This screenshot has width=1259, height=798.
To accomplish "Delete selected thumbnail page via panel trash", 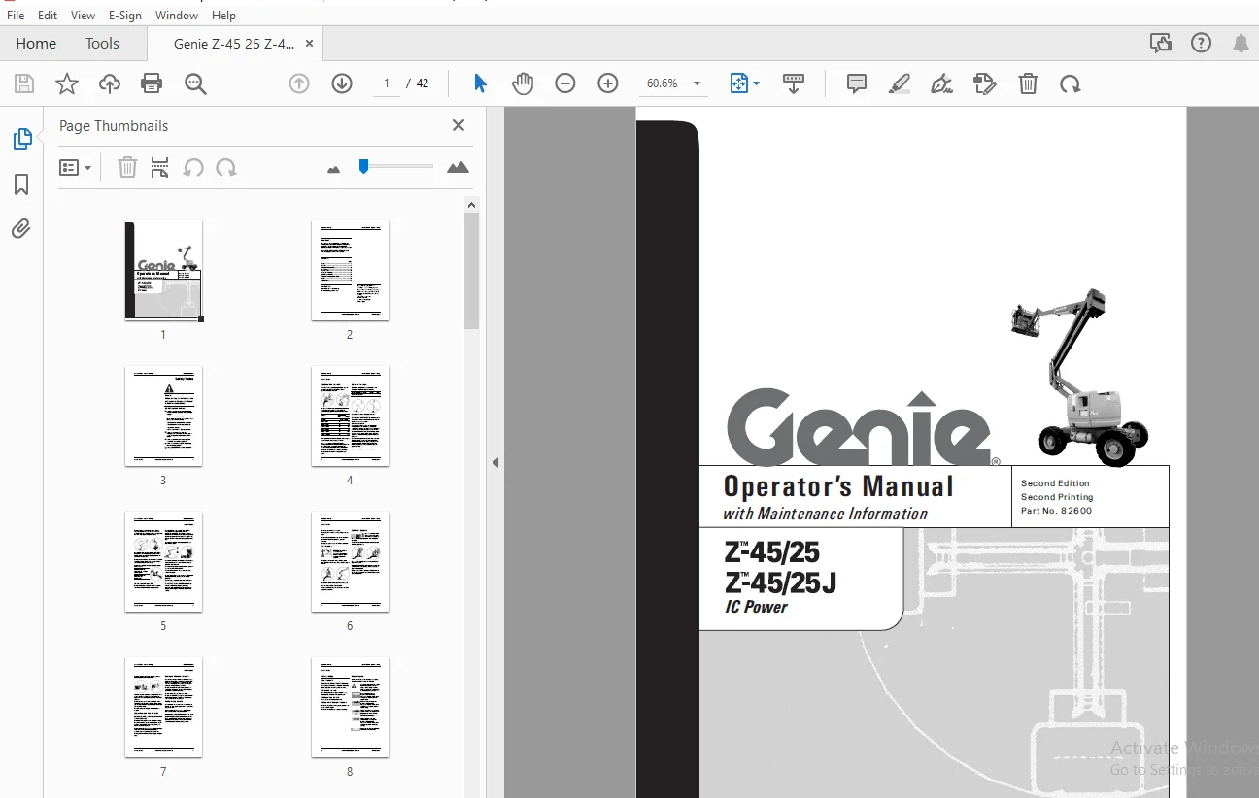I will (x=127, y=168).
